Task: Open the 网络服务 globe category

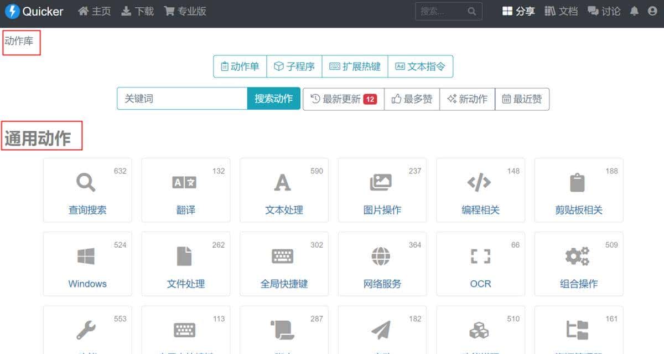Action: tap(382, 264)
